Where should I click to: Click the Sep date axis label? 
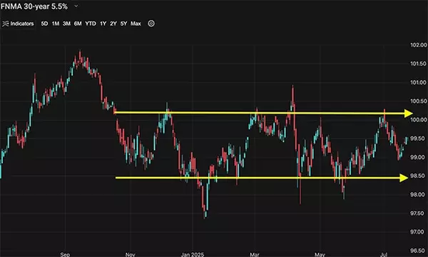click(65, 255)
